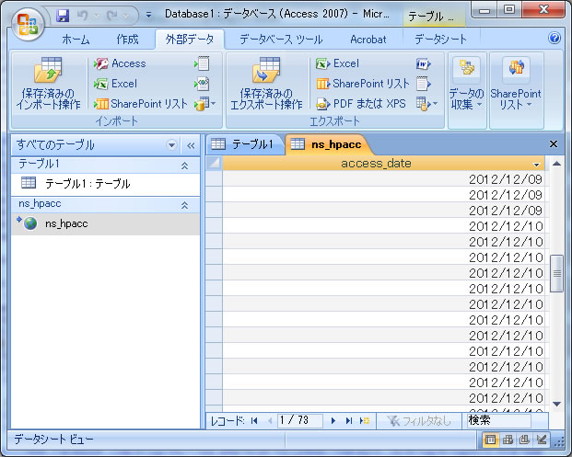572x457 pixels.
Task: Select Datasheet view button in status bar
Action: tap(491, 440)
